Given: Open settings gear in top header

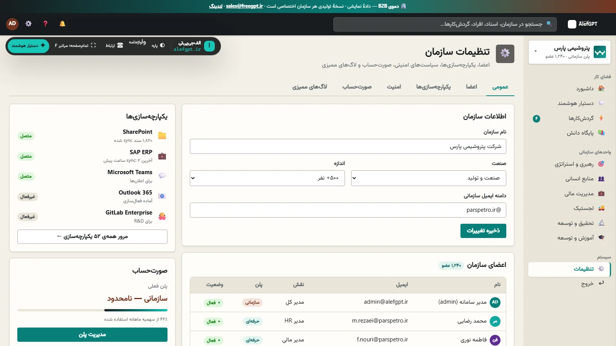Looking at the screenshot, I should click(x=28, y=24).
